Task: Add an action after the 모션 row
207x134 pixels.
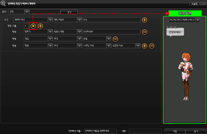Action: point(145,46)
